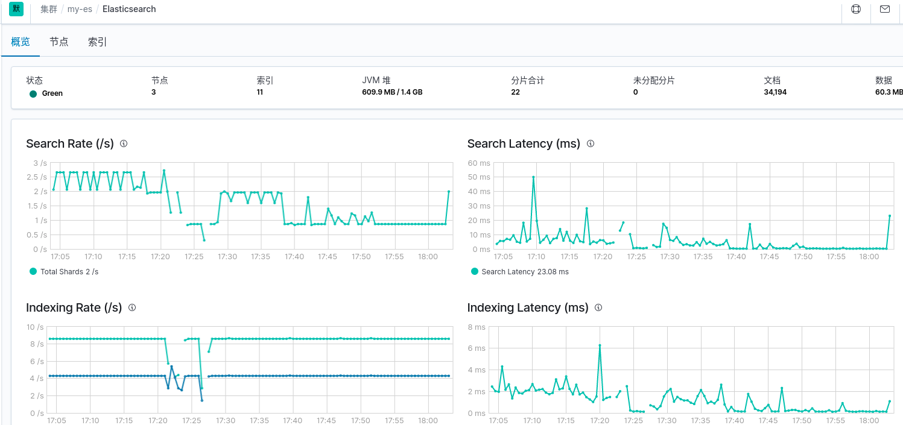Click the Indexing Latency (ms) title
Viewport: 903px width, 425px height.
(528, 307)
